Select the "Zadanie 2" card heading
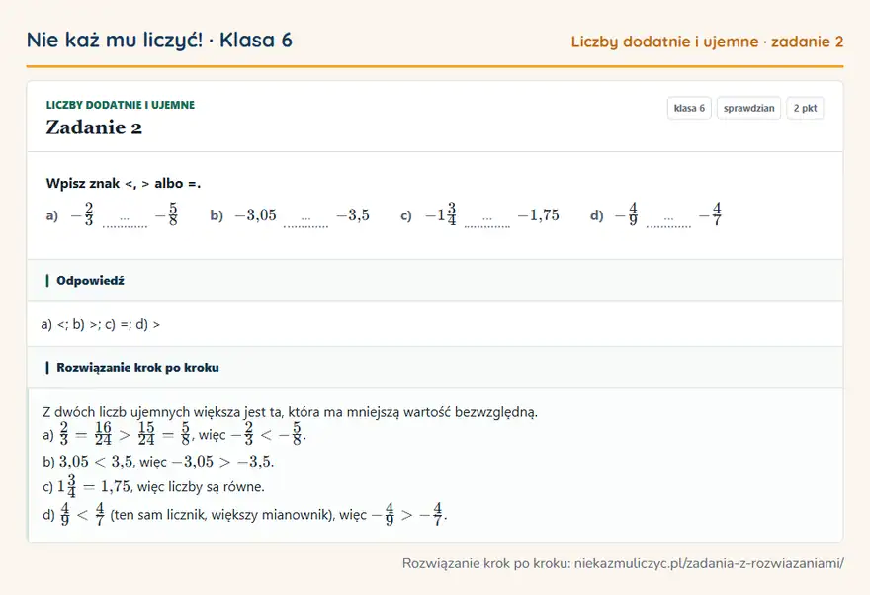This screenshot has height=595, width=870. [94, 127]
